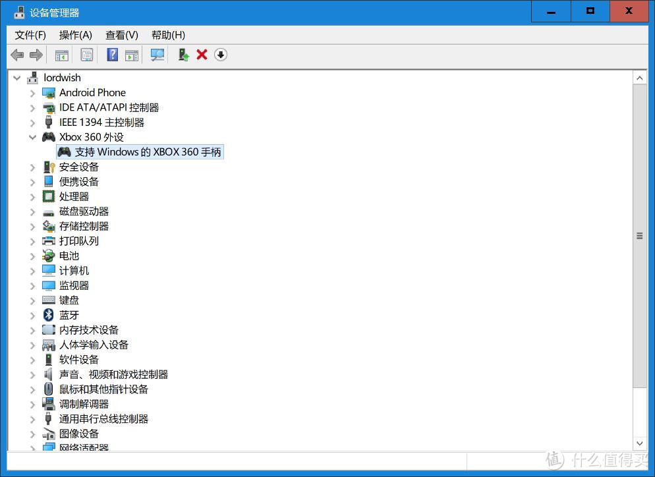Click the 蓝牙 Bluetooth icon
Image resolution: width=655 pixels, height=477 pixels.
coord(49,315)
